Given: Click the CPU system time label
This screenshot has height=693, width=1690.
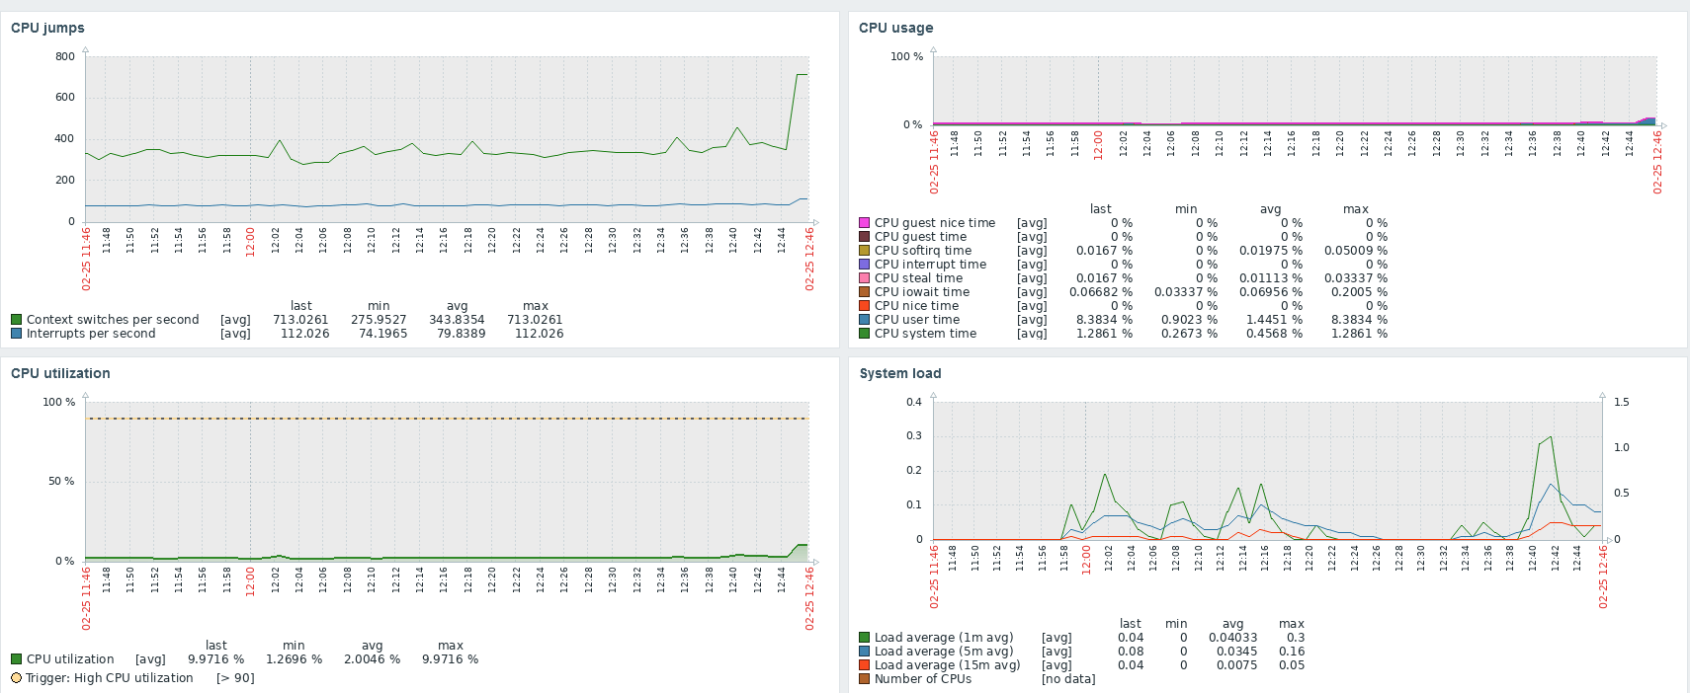Looking at the screenshot, I should pos(925,334).
